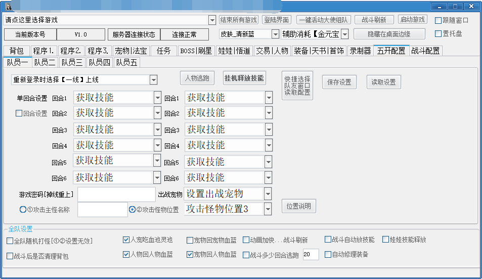Click the 保存设置 button

[339, 82]
